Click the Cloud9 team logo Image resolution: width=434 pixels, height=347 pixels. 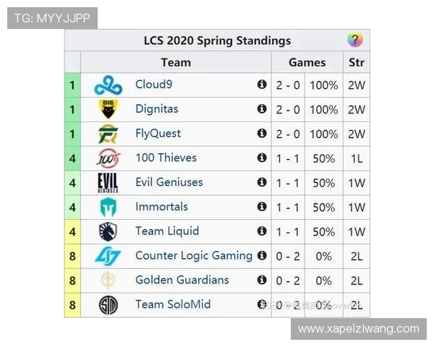pos(108,86)
